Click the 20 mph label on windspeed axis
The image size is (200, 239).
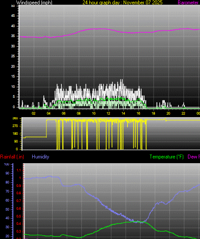(x=13, y=66)
